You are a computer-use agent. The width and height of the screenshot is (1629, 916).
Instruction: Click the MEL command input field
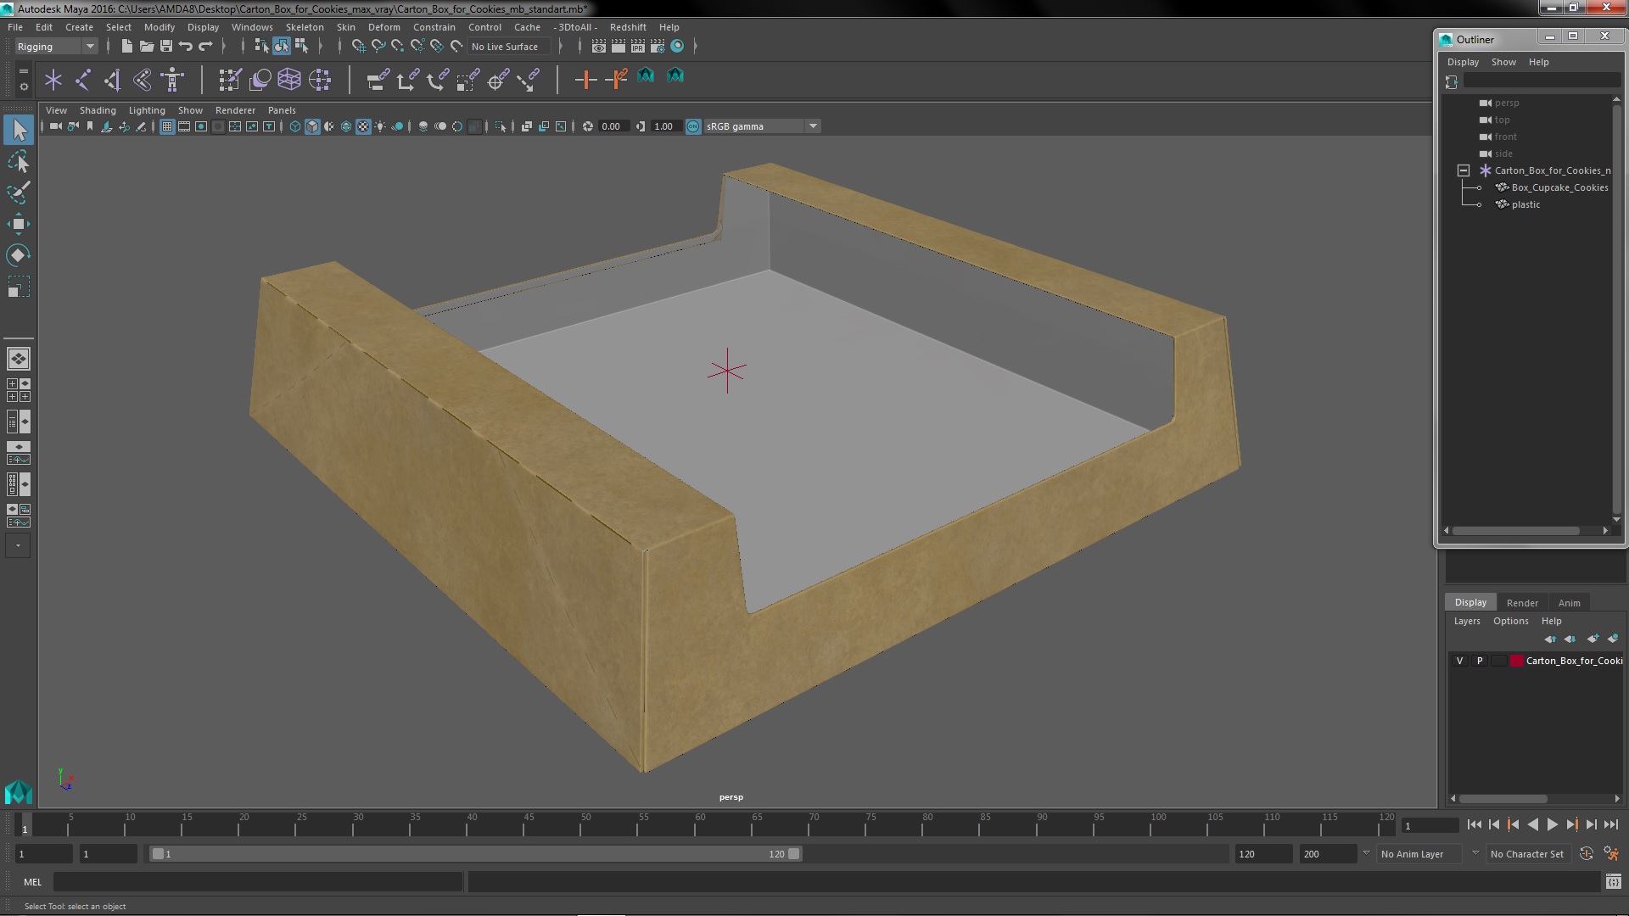[258, 882]
